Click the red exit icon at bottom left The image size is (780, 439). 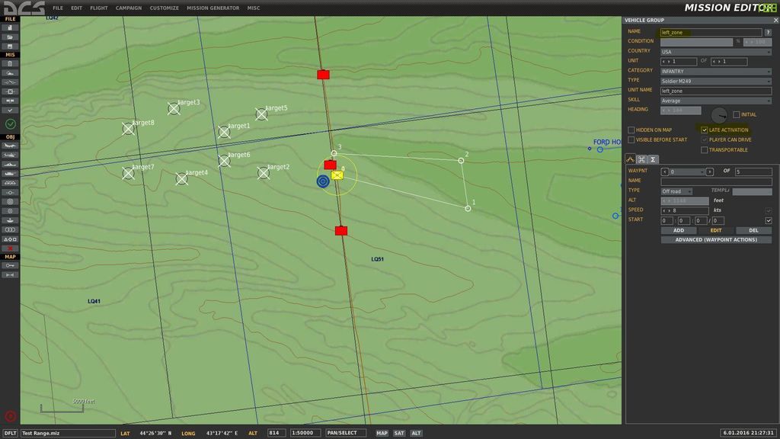coord(10,416)
